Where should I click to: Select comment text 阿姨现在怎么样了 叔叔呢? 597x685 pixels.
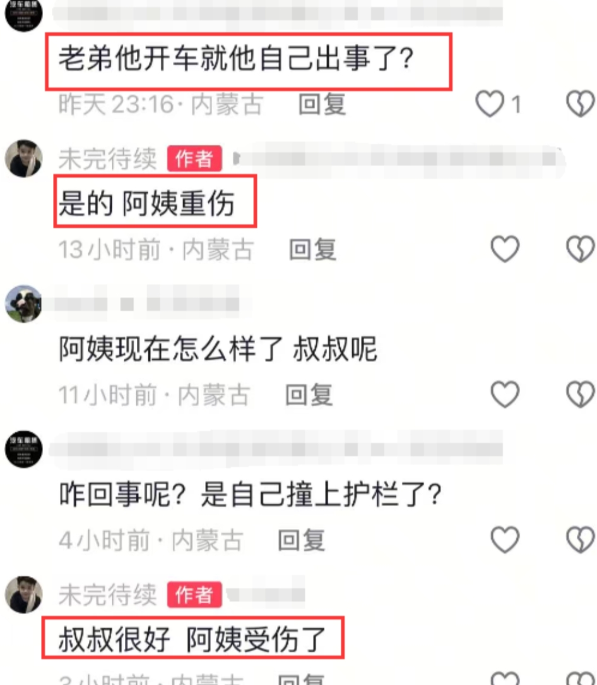[x=218, y=349]
